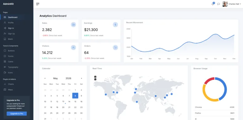
Task: Go to next month in calendar
Action: 81,78
